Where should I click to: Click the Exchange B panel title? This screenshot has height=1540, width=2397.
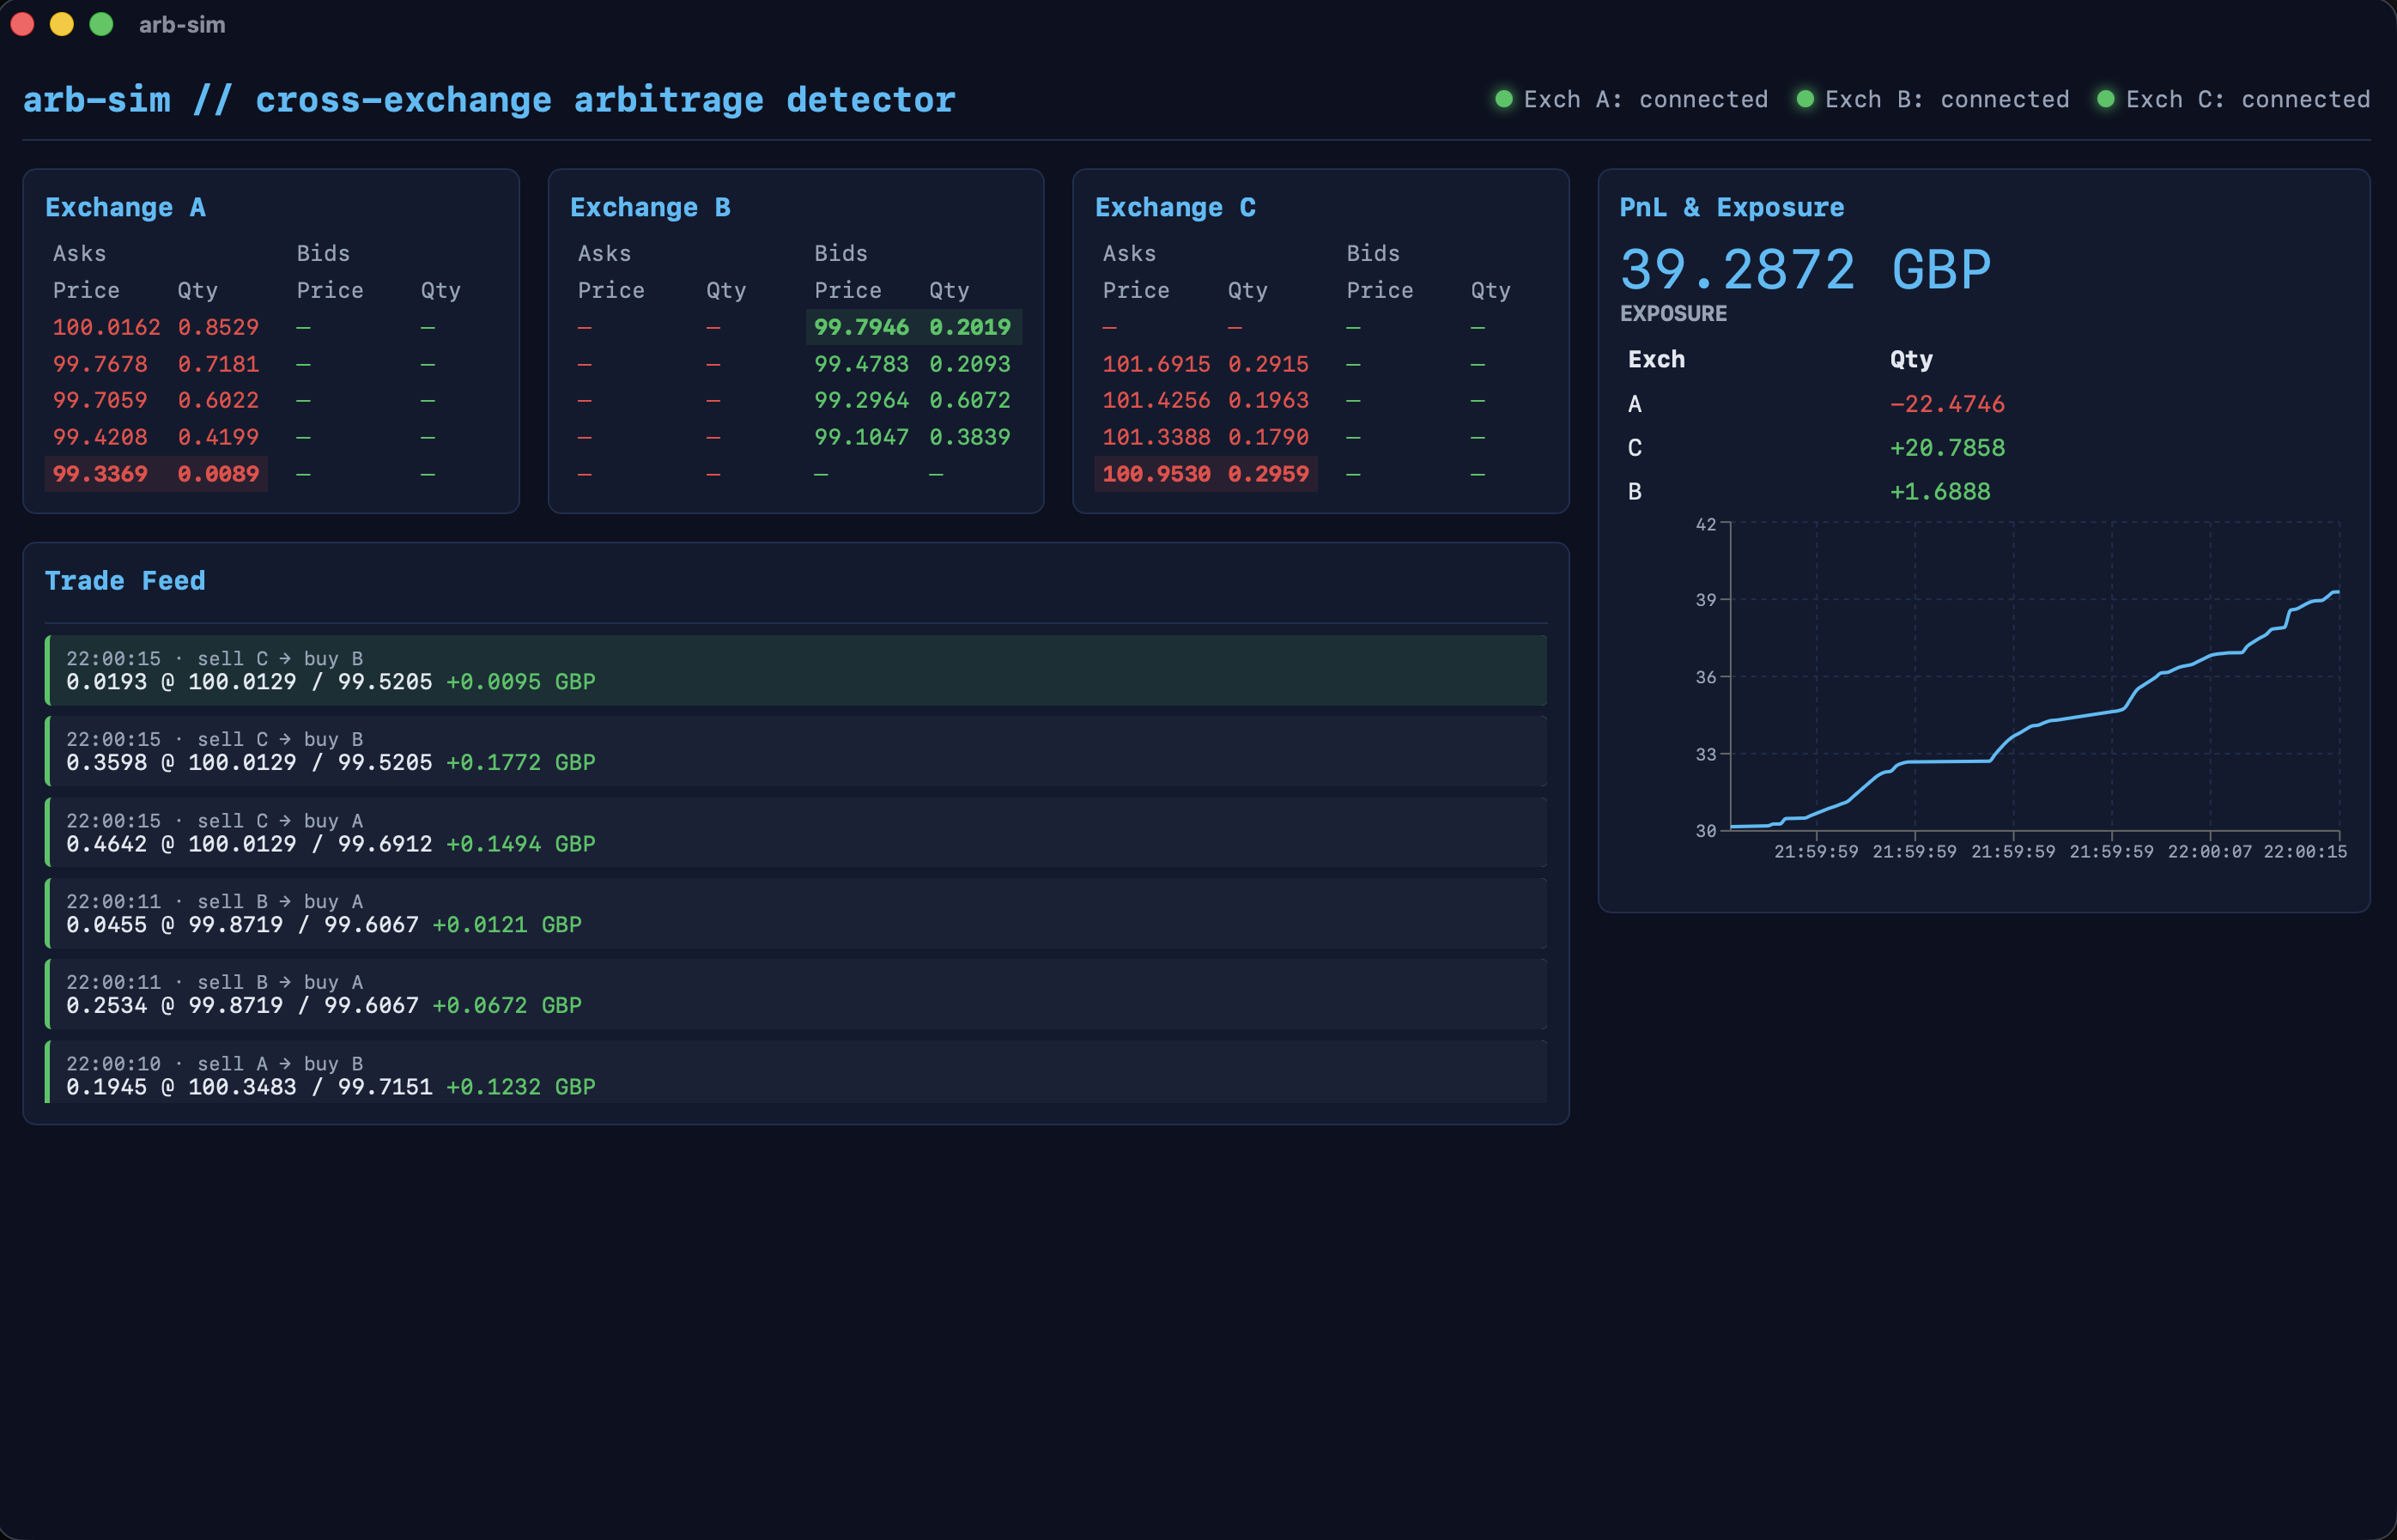click(x=650, y=207)
